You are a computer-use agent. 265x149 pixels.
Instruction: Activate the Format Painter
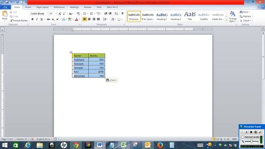pos(19,20)
